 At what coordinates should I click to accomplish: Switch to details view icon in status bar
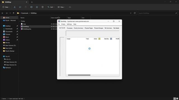pos(175,99)
